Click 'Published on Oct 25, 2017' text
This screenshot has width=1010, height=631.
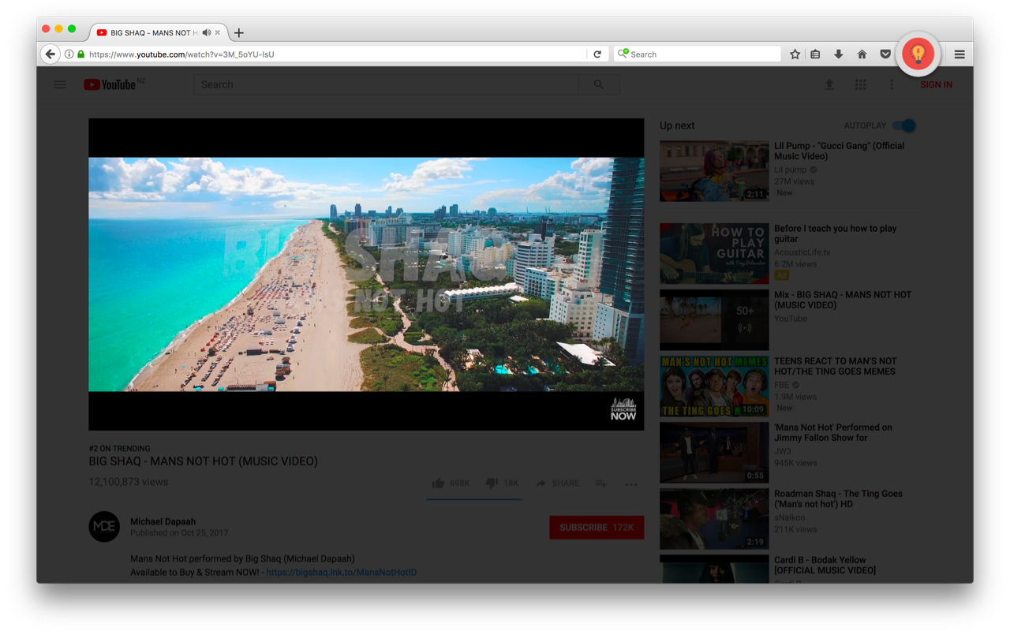pyautogui.click(x=179, y=533)
